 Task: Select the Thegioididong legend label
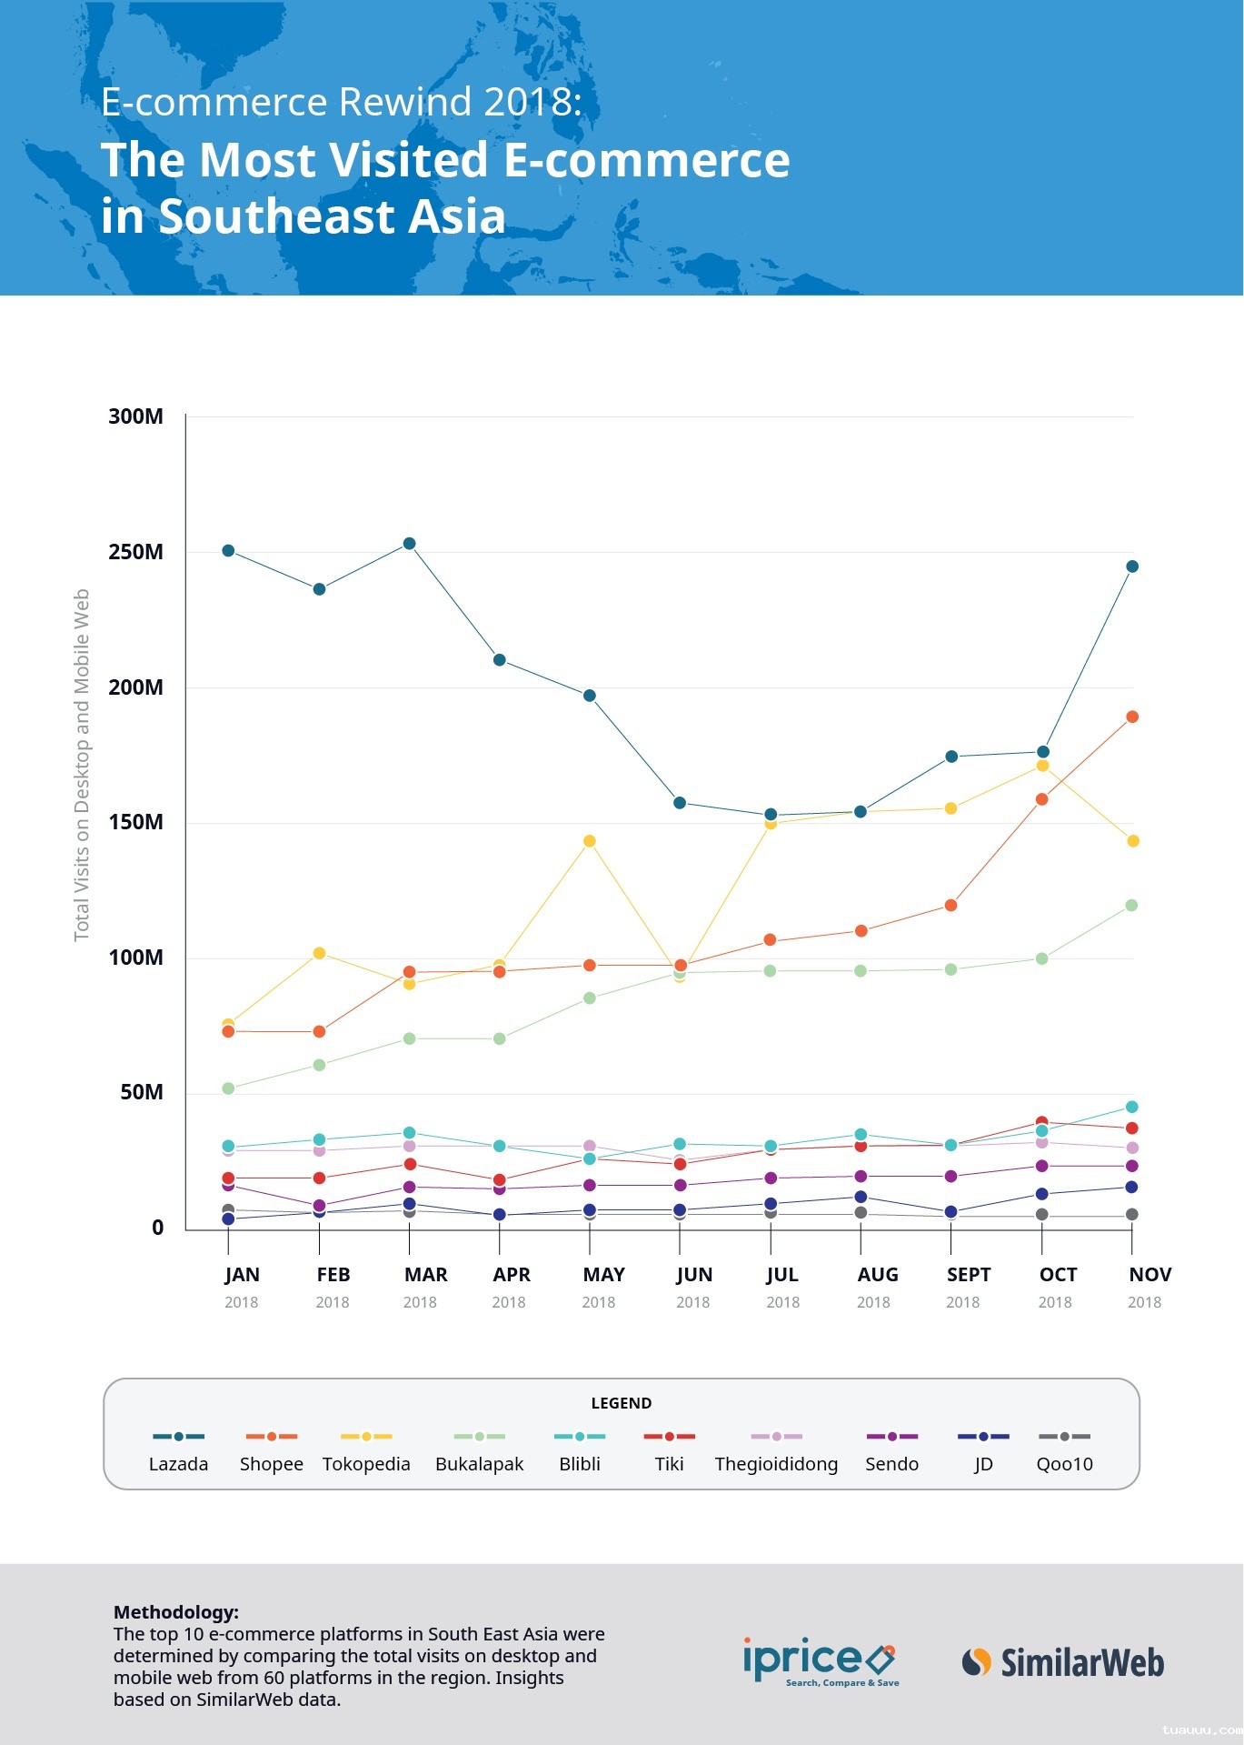point(776,1464)
